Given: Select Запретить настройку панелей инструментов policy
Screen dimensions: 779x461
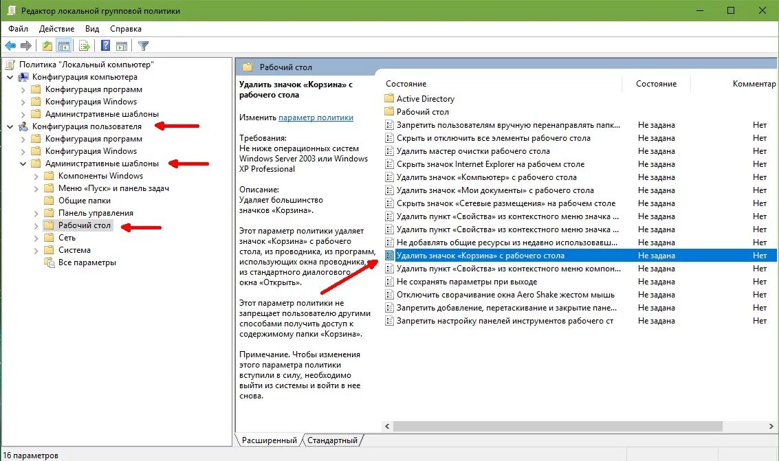Looking at the screenshot, I should click(505, 321).
